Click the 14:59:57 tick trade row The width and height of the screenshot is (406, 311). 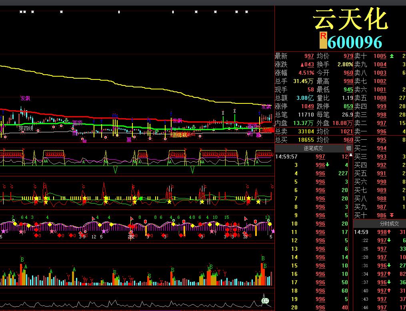(x=312, y=156)
